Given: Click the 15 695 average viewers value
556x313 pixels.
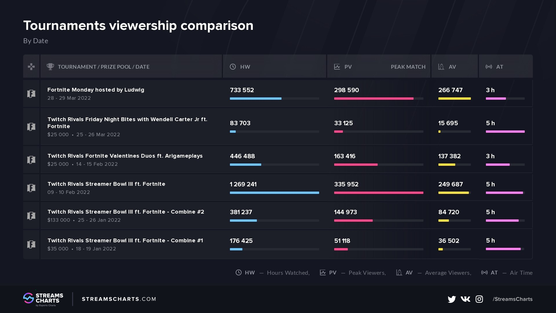Looking at the screenshot, I should coord(448,123).
